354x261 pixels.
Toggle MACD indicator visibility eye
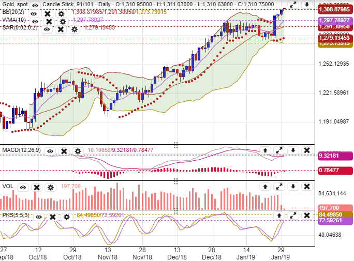[50, 151]
